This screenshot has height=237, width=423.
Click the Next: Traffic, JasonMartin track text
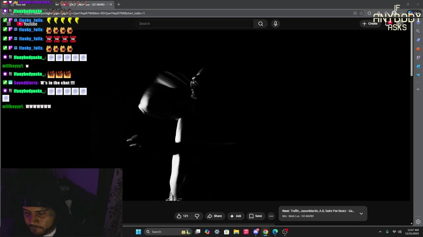[318, 211]
